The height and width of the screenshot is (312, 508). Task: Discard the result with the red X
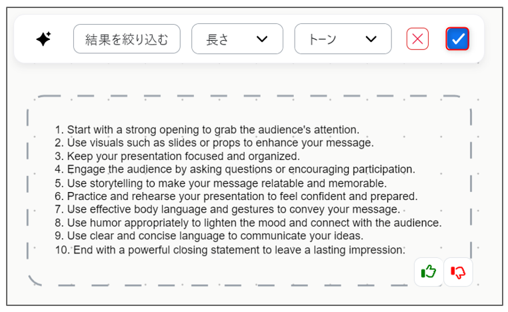[417, 39]
